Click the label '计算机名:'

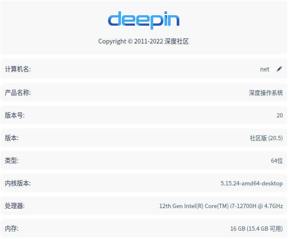tap(18, 69)
